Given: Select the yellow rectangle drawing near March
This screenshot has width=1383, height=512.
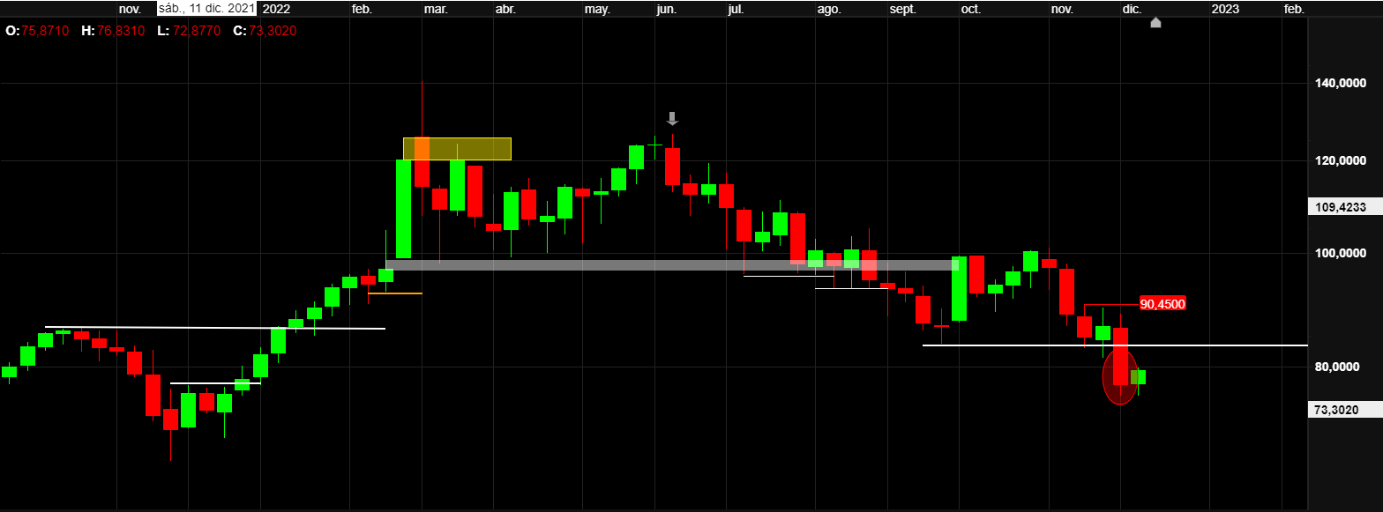Looking at the screenshot, I should pos(457,149).
